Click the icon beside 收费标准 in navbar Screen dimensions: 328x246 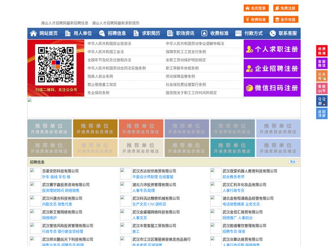pyautogui.click(x=204, y=33)
